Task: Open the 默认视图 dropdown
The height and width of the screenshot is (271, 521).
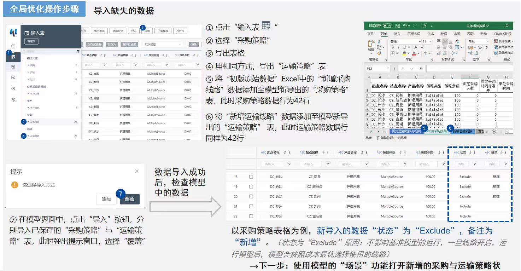Action: [x=163, y=45]
